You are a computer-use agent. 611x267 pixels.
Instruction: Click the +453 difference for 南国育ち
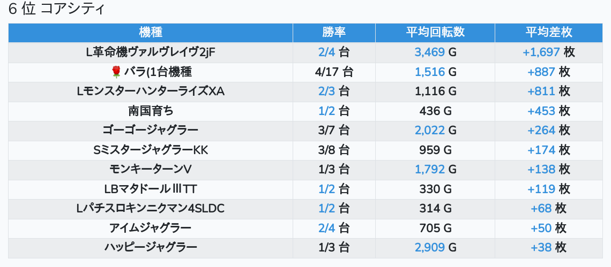tap(541, 111)
